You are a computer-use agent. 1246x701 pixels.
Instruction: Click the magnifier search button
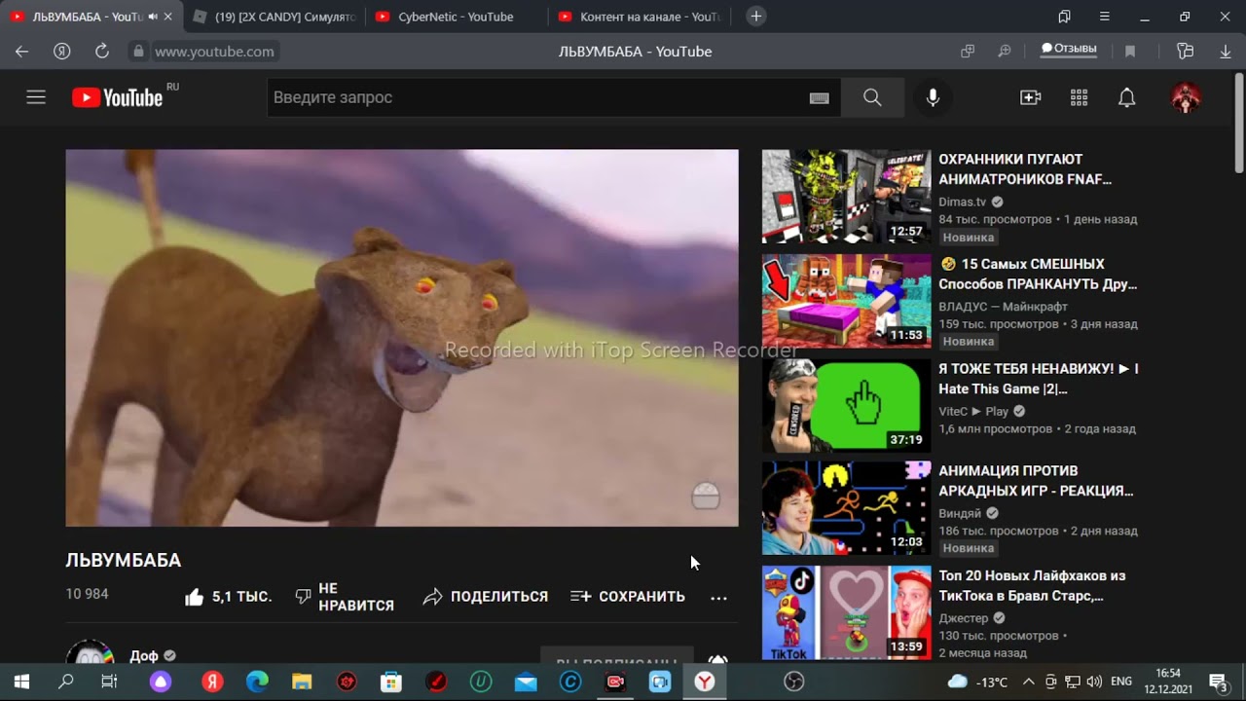872,97
